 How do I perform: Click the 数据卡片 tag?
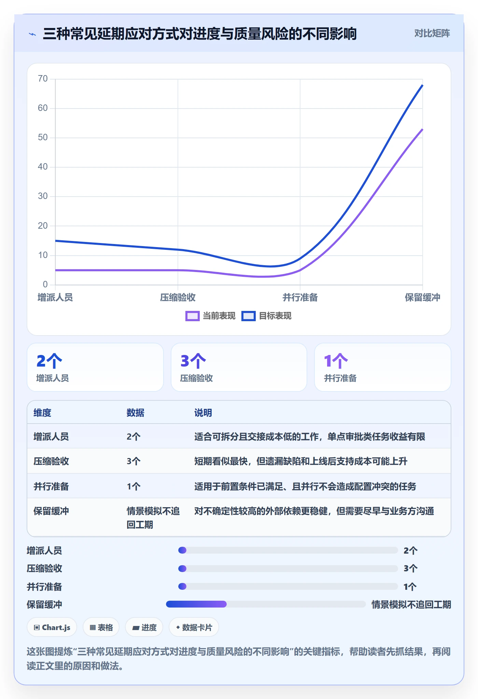click(194, 627)
